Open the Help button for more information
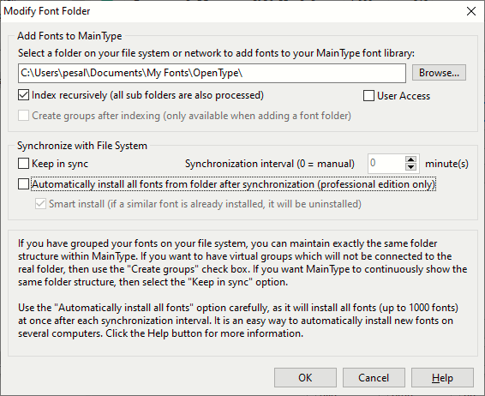 click(442, 378)
